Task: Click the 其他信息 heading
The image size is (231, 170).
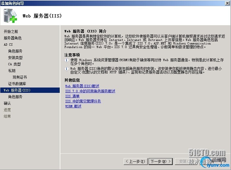Action: pos(72,80)
